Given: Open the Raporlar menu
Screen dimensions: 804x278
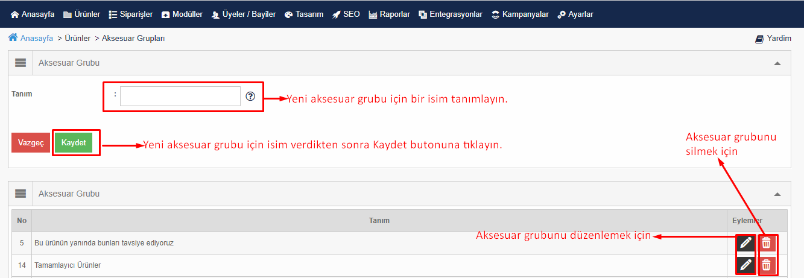Looking at the screenshot, I should [x=389, y=14].
